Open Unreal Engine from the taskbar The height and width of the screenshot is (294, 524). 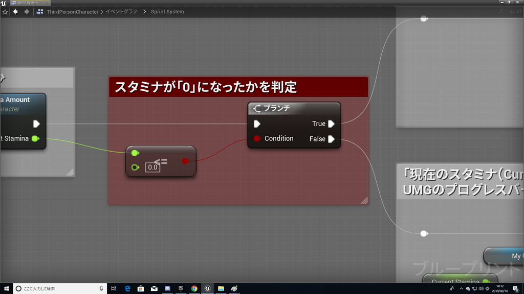(207, 288)
